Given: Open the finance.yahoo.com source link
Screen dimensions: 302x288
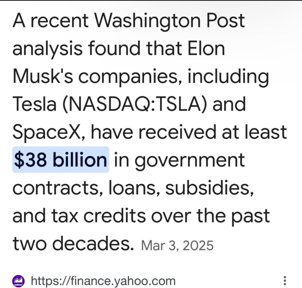Looking at the screenshot, I should (103, 280).
